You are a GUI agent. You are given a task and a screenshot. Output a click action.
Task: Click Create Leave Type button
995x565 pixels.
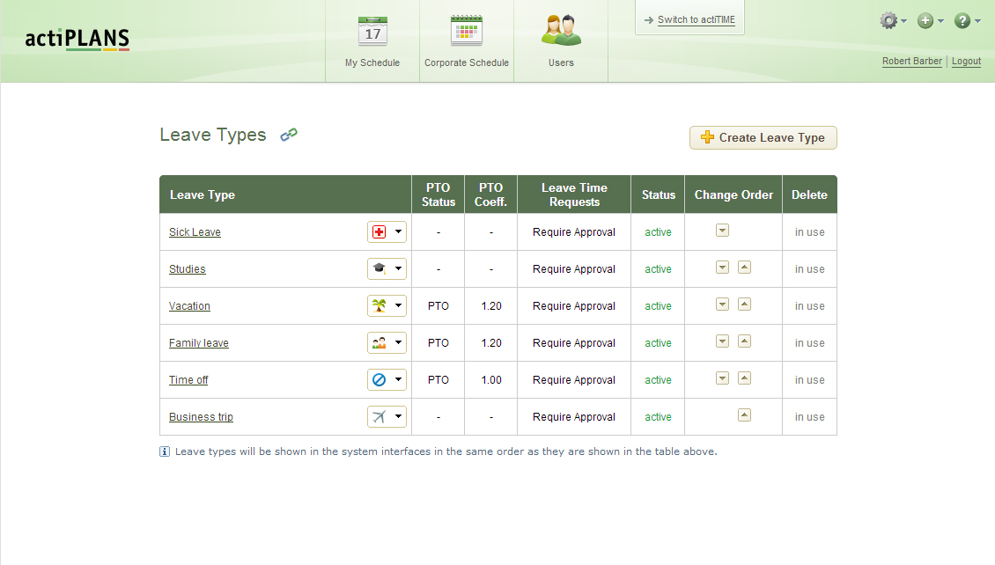pos(763,137)
